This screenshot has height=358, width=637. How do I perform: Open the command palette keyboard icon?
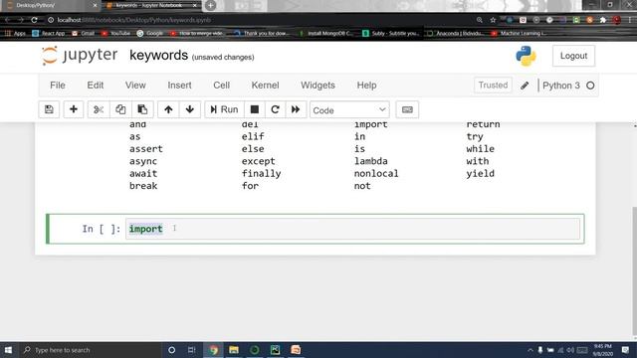[407, 109]
